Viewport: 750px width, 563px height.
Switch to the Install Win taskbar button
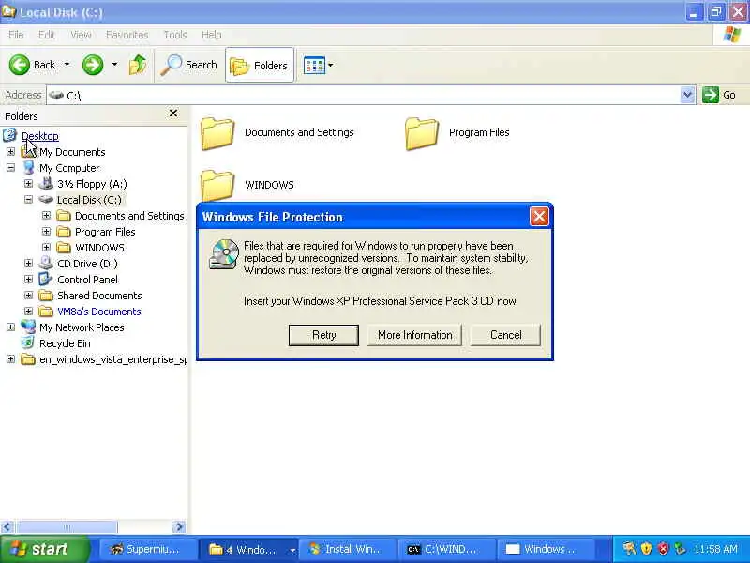tap(347, 549)
